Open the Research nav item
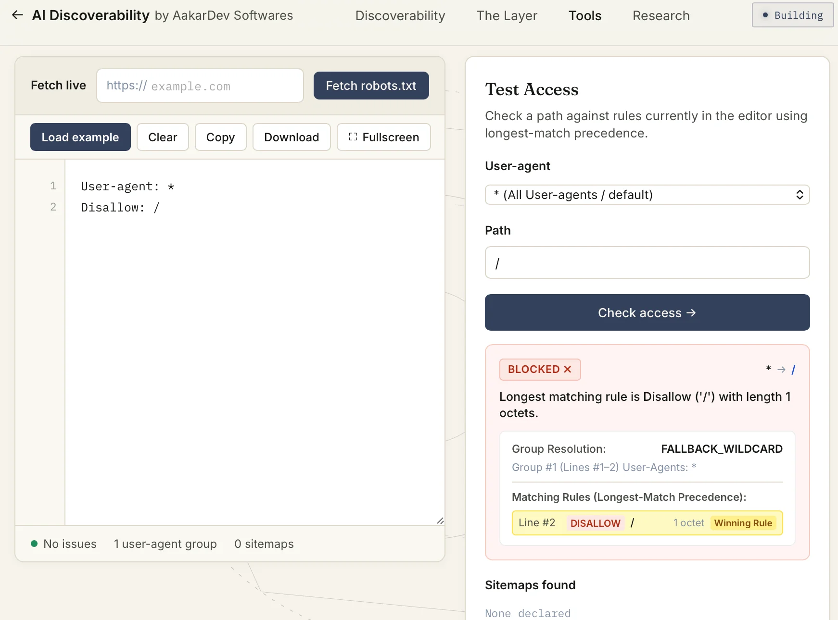This screenshot has width=838, height=620. tap(661, 16)
